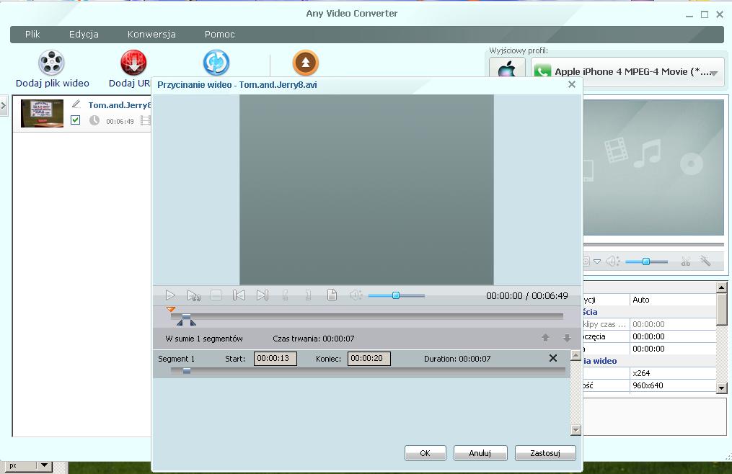Click the magic wand effects icon
Screen dimensions: 732x474
[x=705, y=261]
